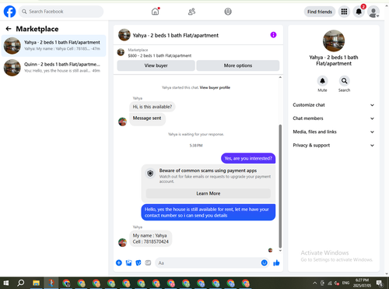389x289 pixels.
Task: Click the Aa message input field
Action: pyautogui.click(x=208, y=263)
